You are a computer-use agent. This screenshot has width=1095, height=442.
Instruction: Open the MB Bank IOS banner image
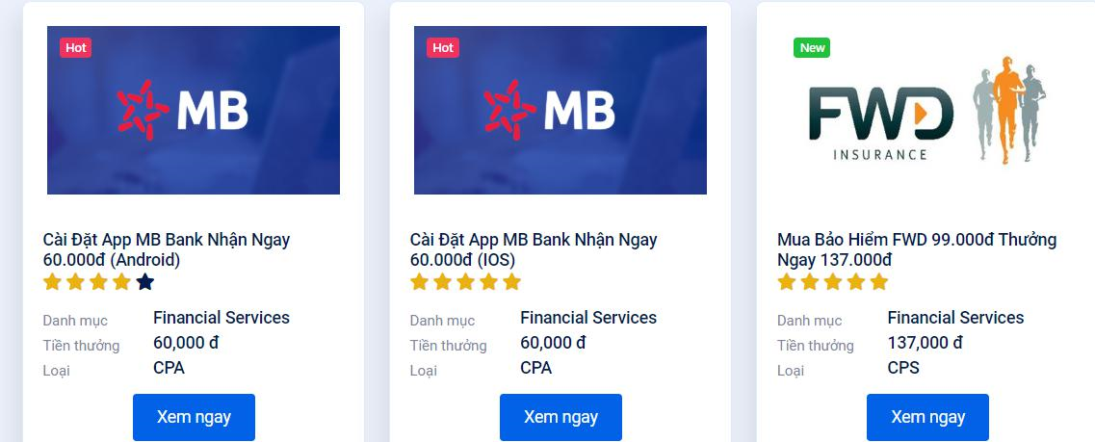tap(561, 111)
